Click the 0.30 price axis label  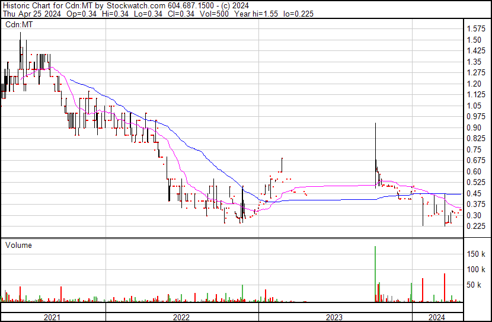tap(474, 215)
